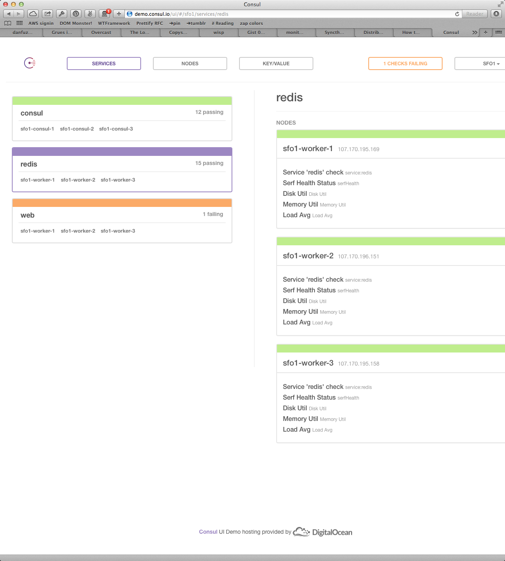The width and height of the screenshot is (505, 561).
Task: Show the bookmarks sidebar book icon
Action: click(x=8, y=23)
